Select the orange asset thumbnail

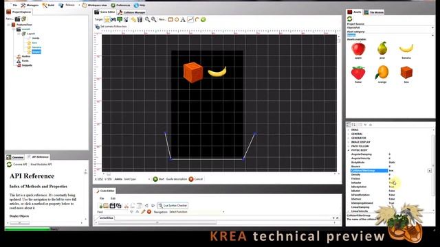[x=382, y=72]
